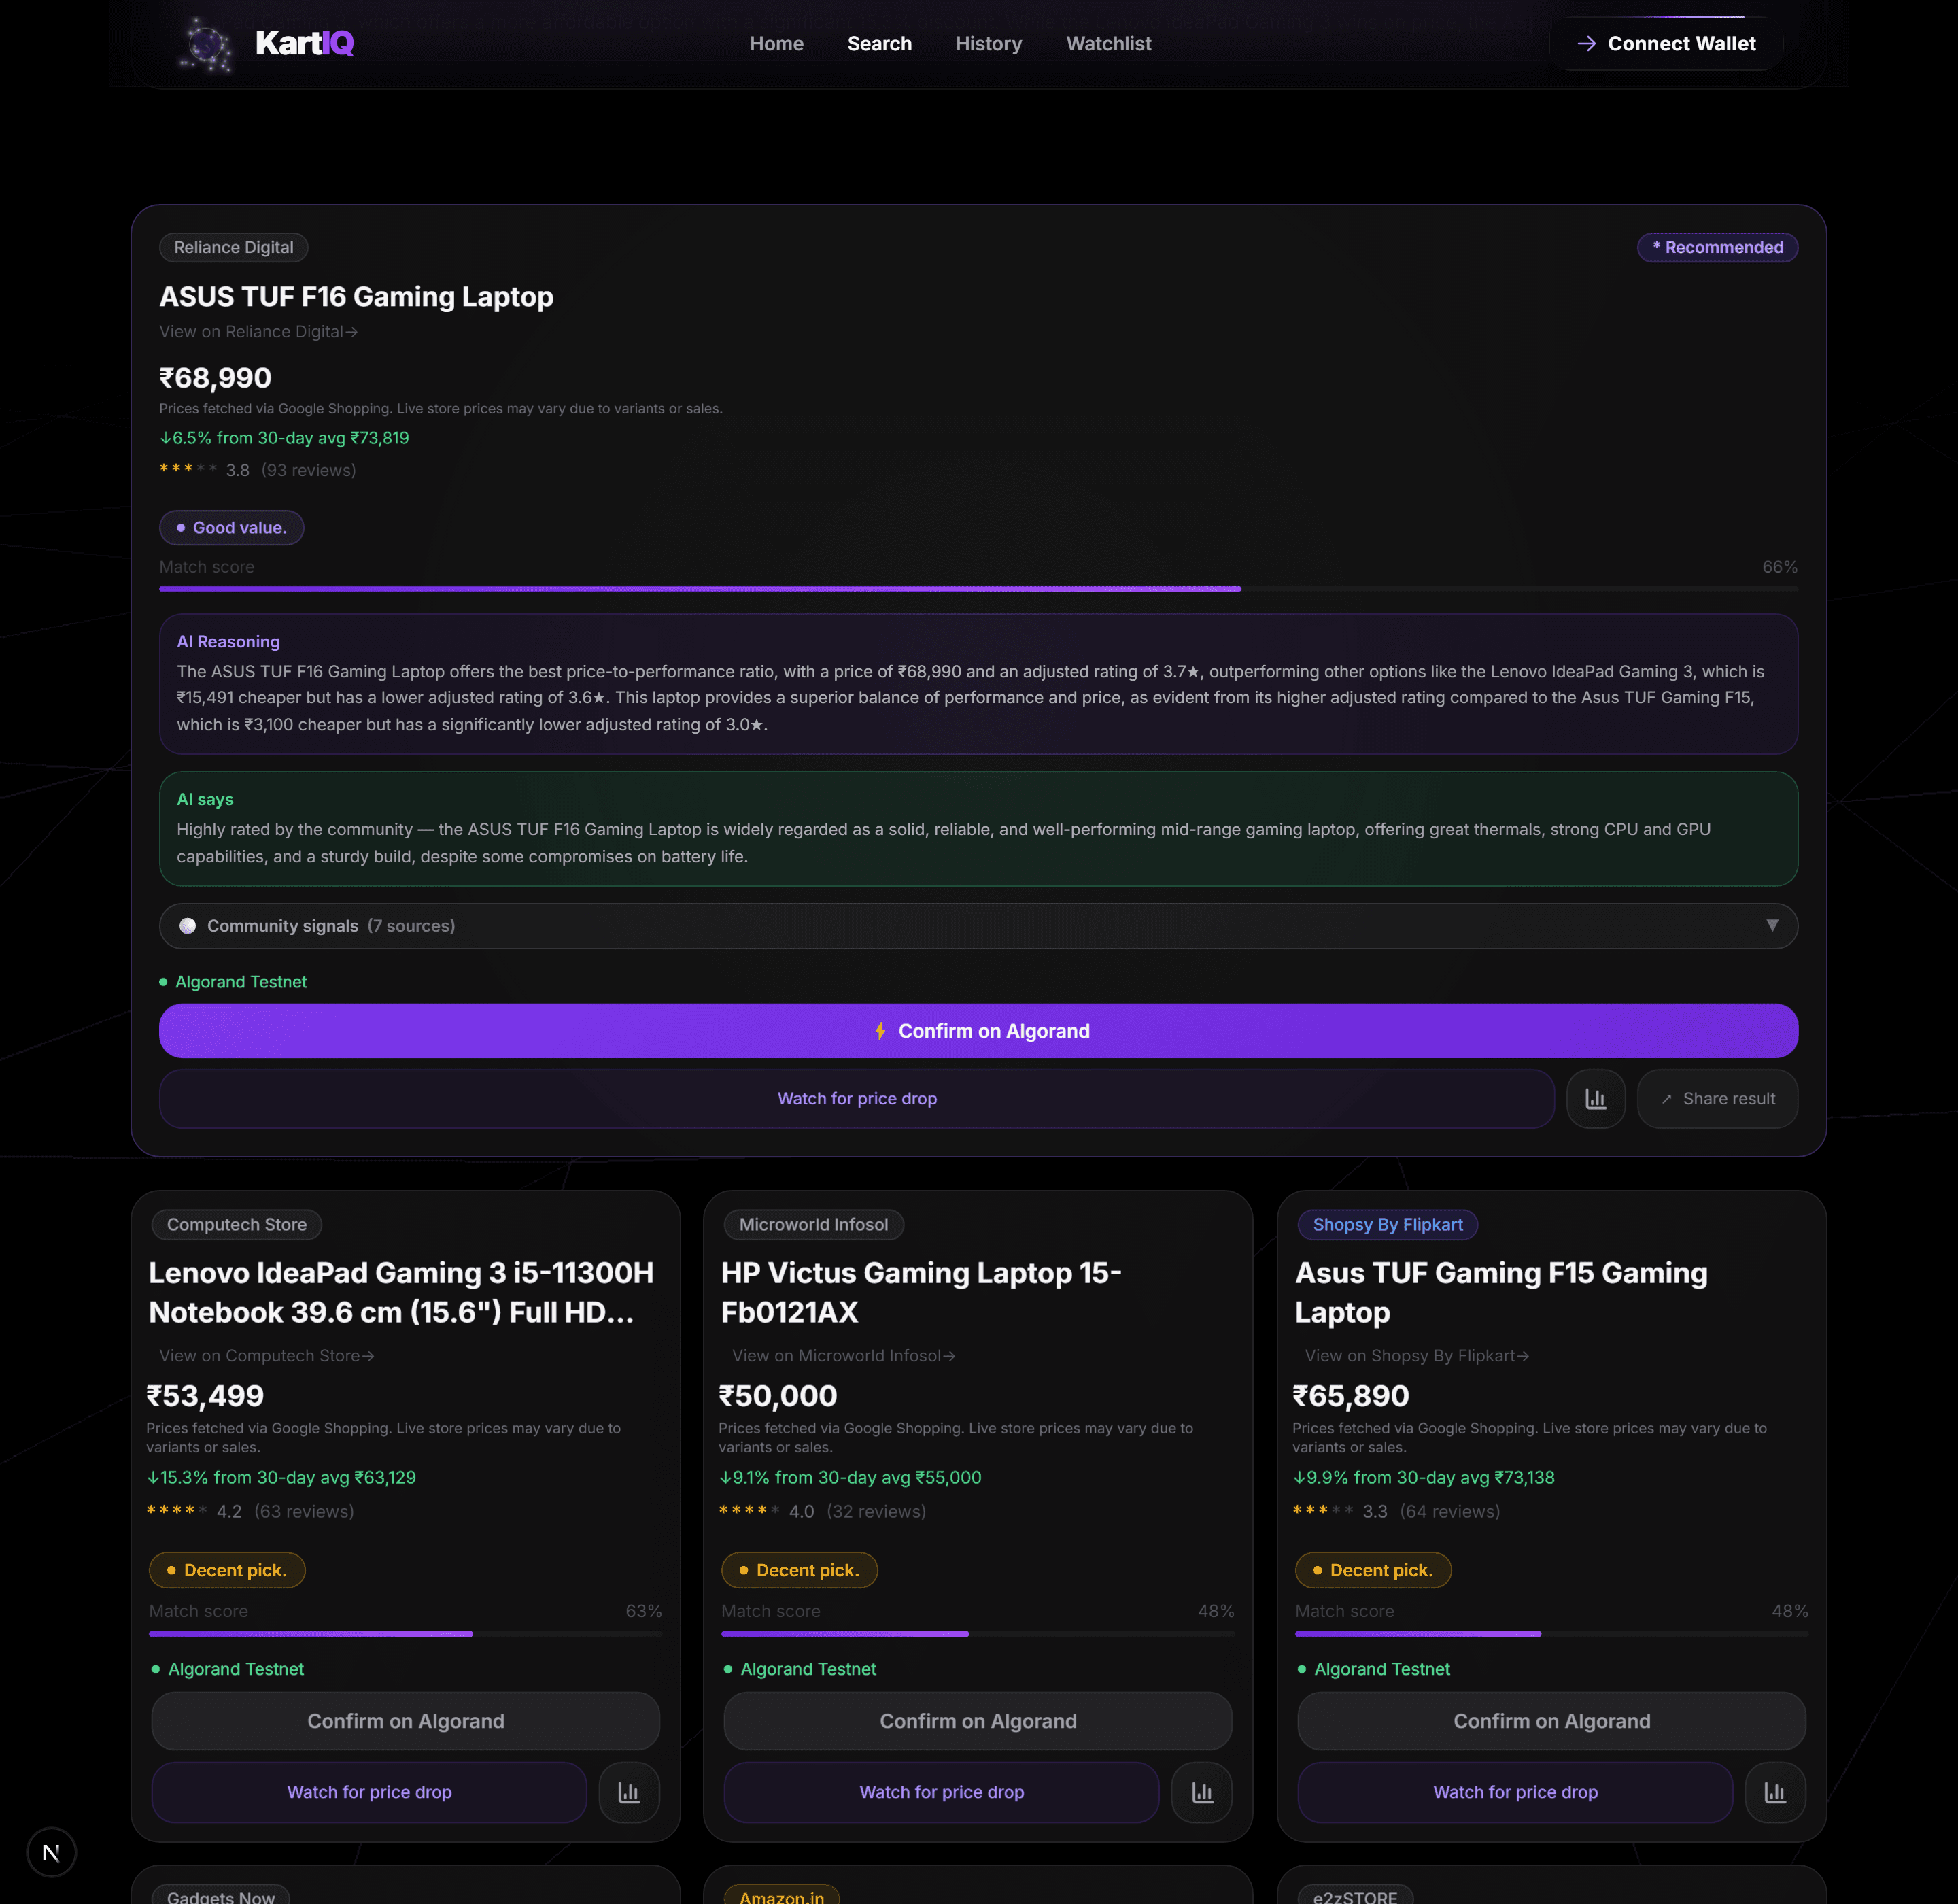Click the Share result button
Screen dimensions: 1958x1904
pyautogui.click(x=1717, y=1099)
